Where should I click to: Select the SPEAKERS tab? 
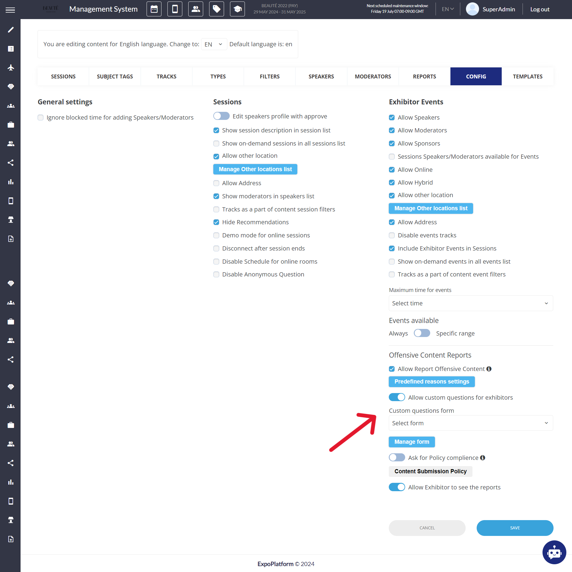(x=321, y=76)
